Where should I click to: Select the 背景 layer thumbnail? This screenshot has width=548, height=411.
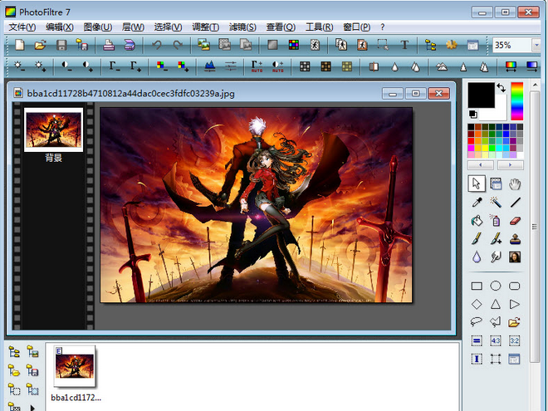[53, 130]
